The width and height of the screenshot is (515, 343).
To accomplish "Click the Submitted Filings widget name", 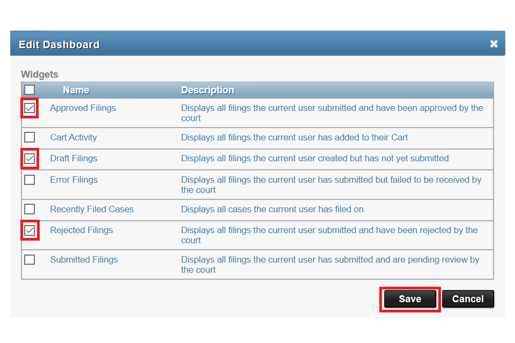I will [x=84, y=260].
